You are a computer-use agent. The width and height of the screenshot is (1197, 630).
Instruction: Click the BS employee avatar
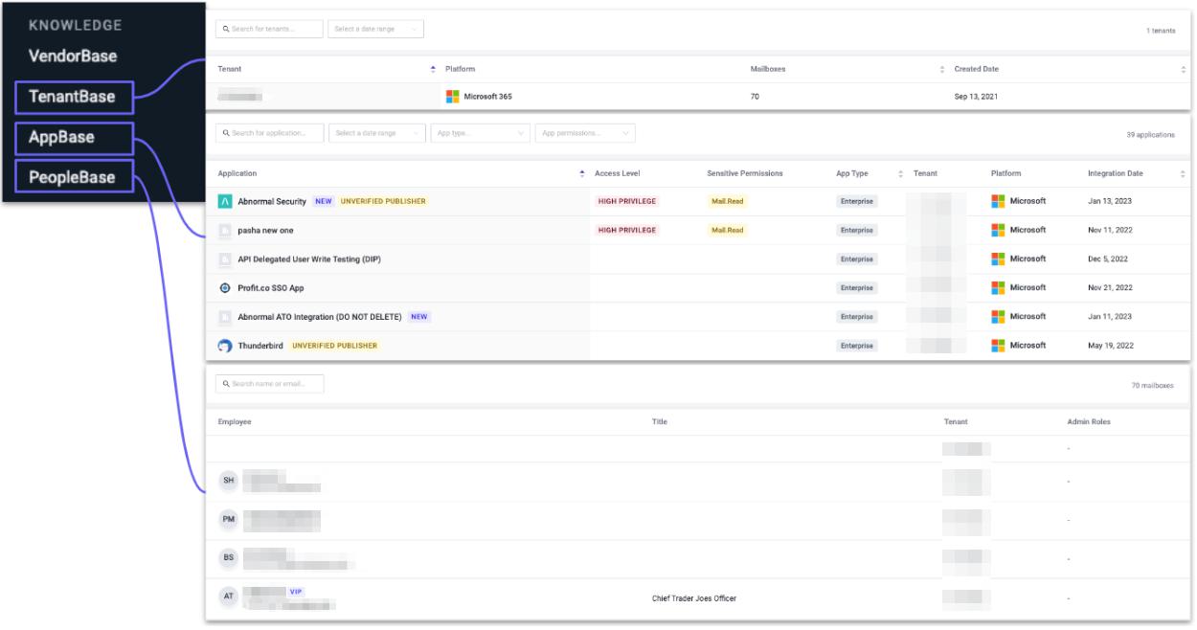[x=228, y=557]
